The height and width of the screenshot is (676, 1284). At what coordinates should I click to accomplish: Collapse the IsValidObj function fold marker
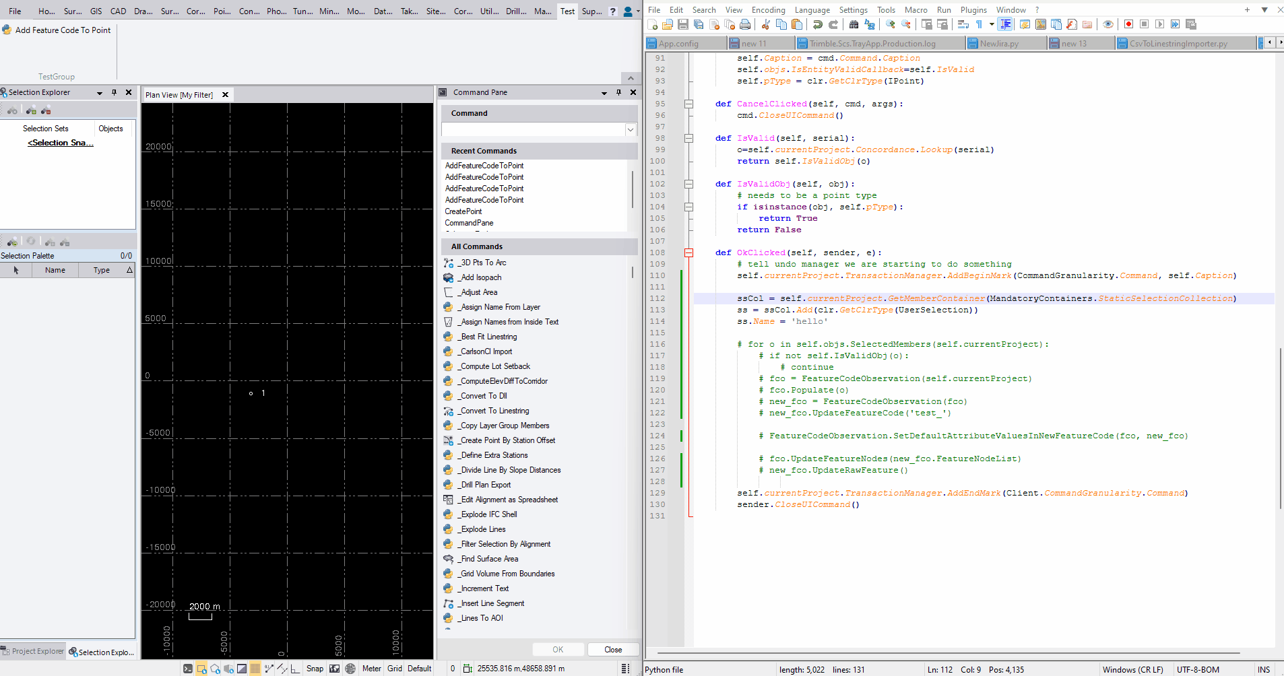tap(688, 184)
